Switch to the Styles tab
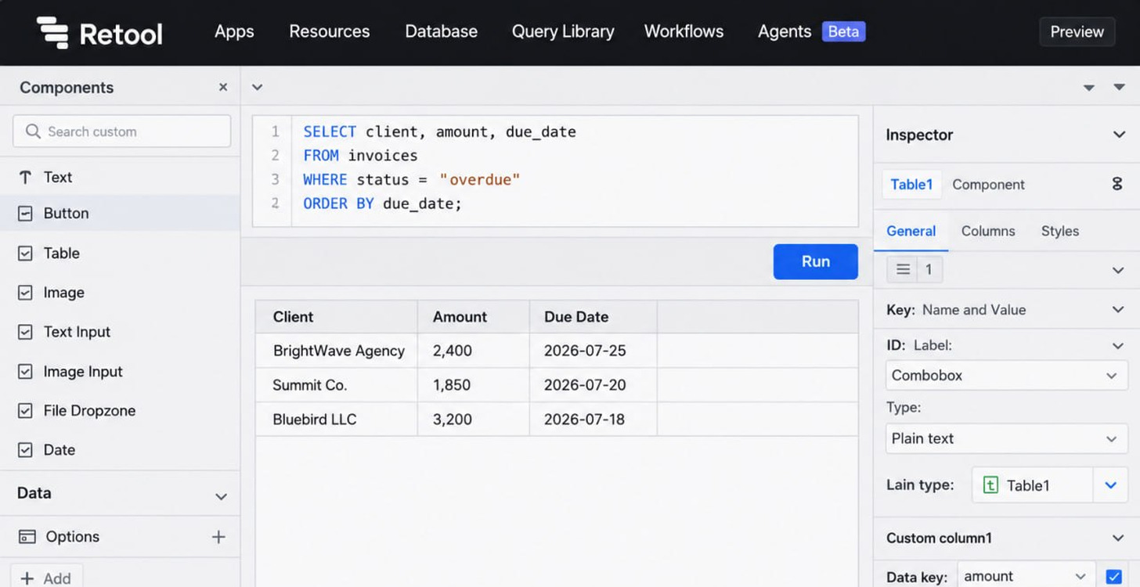The image size is (1140, 587). (x=1060, y=232)
